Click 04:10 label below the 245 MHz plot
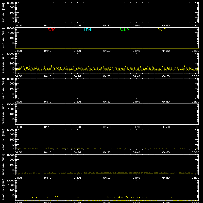The width and height of the screenshot is (203, 203). [48, 26]
